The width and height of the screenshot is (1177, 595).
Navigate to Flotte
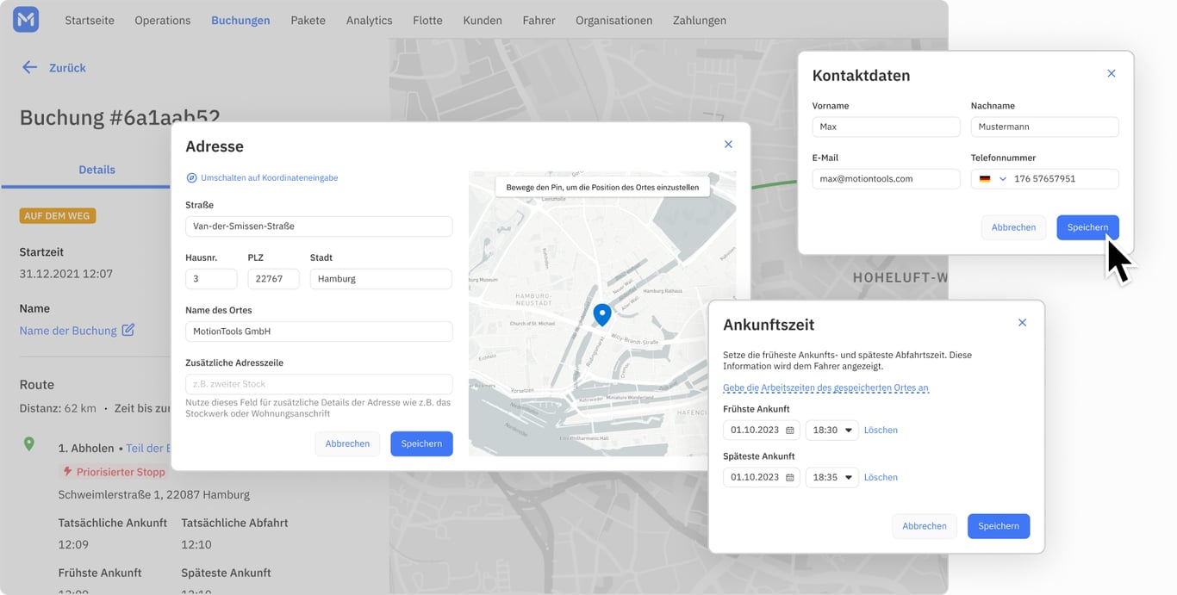(427, 20)
